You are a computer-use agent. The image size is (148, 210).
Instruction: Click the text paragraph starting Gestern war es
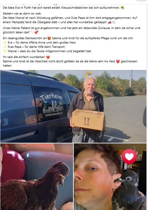click(70, 18)
